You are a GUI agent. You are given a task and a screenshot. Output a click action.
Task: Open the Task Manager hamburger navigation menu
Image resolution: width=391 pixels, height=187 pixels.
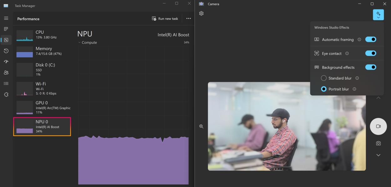[6, 18]
